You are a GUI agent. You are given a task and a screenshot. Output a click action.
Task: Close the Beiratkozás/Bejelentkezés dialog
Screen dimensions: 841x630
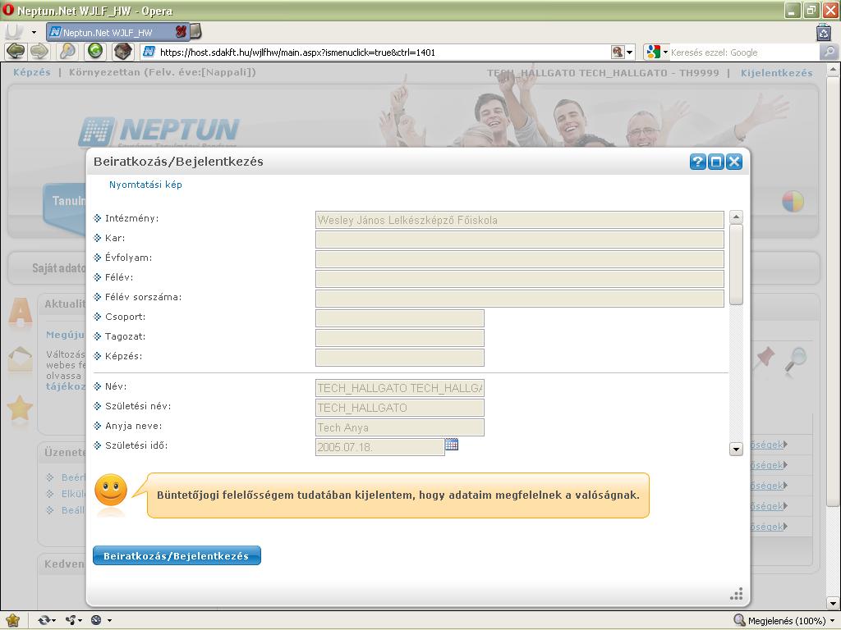(734, 162)
